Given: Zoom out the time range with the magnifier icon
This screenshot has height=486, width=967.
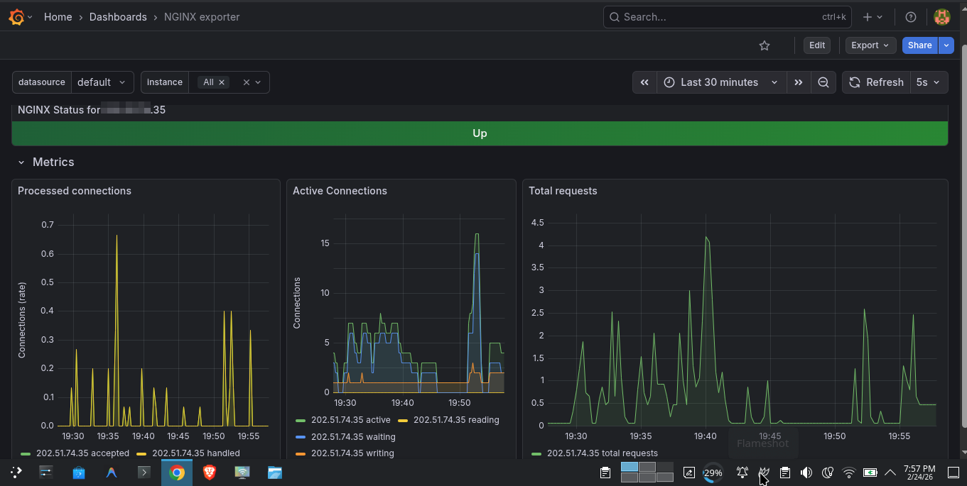Looking at the screenshot, I should coord(823,82).
